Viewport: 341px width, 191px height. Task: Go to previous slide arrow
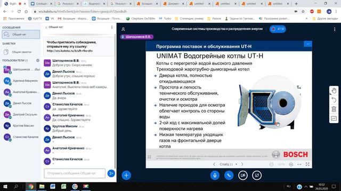pos(214,164)
